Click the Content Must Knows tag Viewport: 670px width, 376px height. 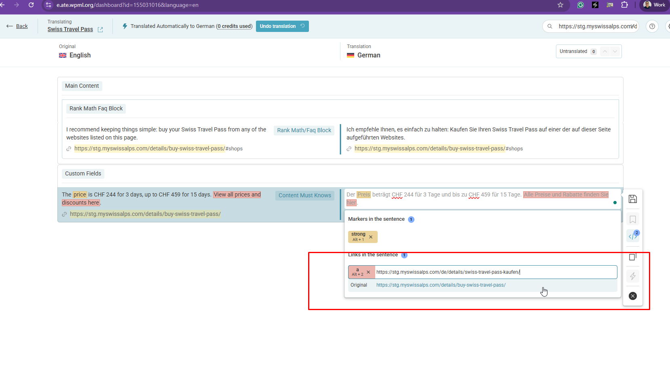[x=305, y=195]
